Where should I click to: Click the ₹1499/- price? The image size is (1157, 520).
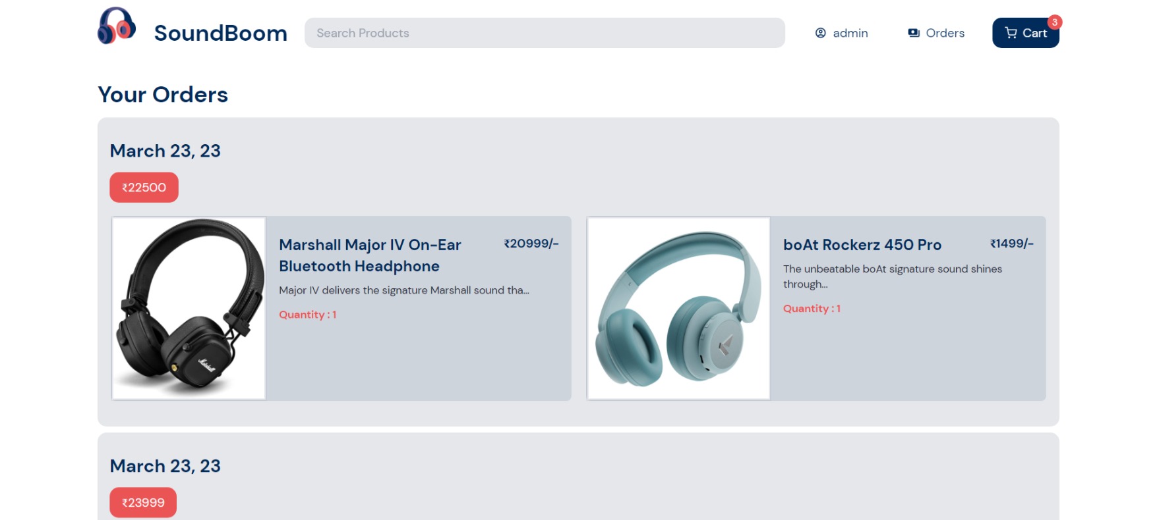click(1012, 244)
